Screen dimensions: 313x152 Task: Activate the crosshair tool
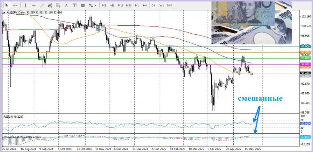pyautogui.click(x=15, y=6)
